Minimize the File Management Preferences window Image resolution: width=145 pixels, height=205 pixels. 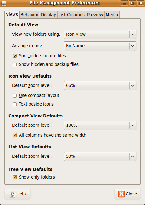(x=125, y=3)
